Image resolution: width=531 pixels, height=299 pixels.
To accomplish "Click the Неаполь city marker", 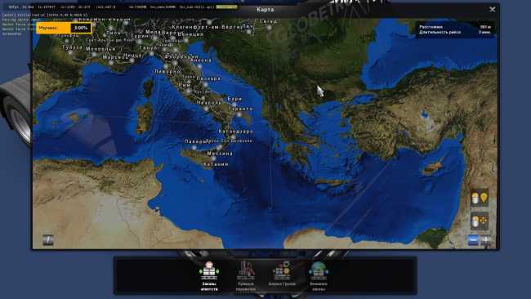I will pos(209,103).
